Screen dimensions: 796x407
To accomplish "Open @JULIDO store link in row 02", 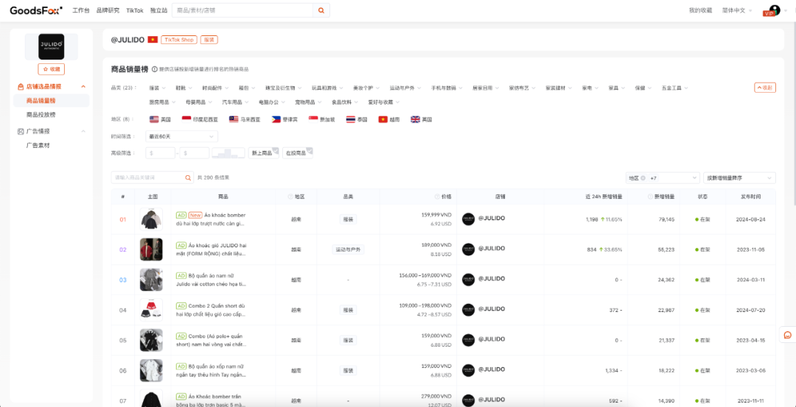I will [492, 248].
